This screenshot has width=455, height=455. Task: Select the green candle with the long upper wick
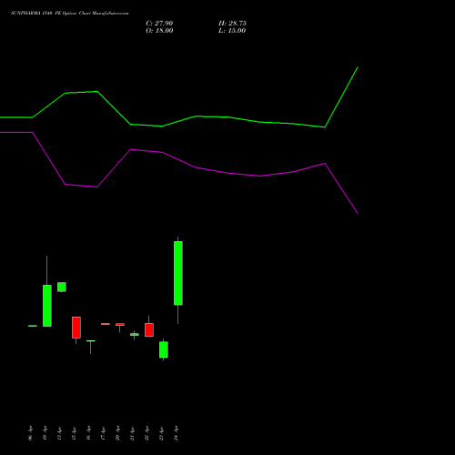(47, 306)
